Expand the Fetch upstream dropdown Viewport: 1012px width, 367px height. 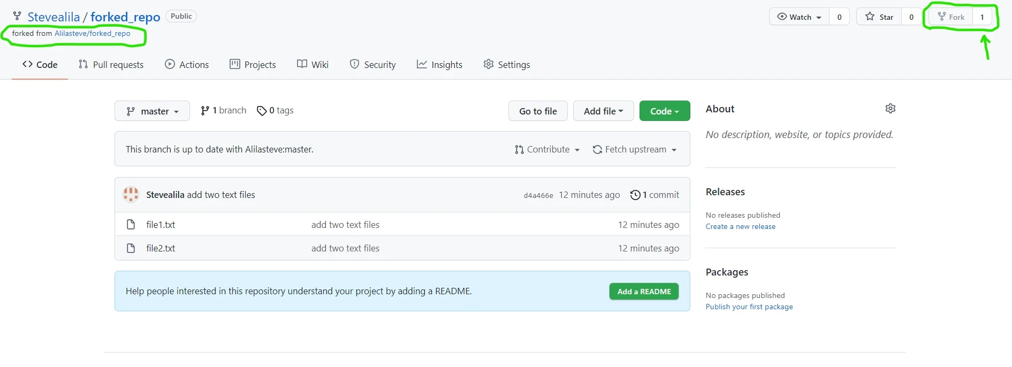coord(634,149)
